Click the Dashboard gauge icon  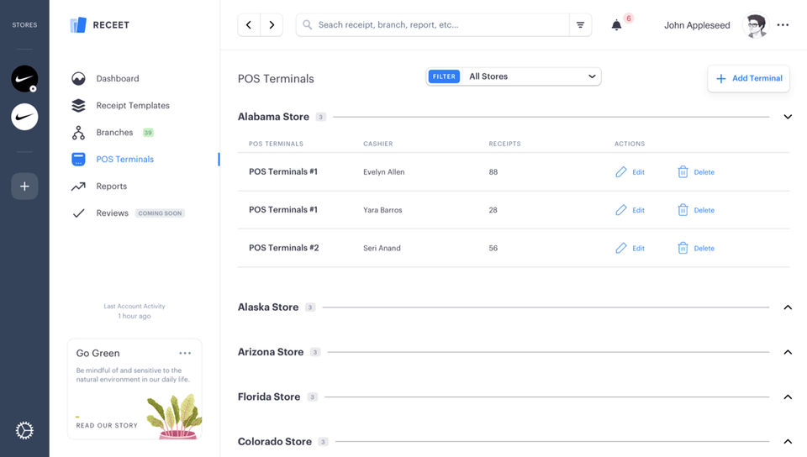(78, 79)
